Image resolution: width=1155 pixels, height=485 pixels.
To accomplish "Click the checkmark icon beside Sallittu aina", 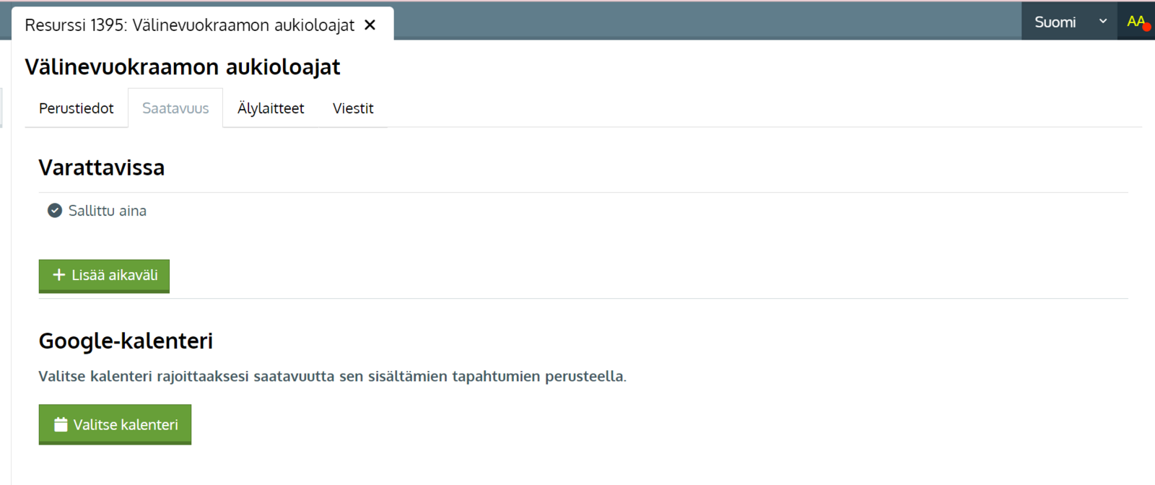I will (55, 211).
